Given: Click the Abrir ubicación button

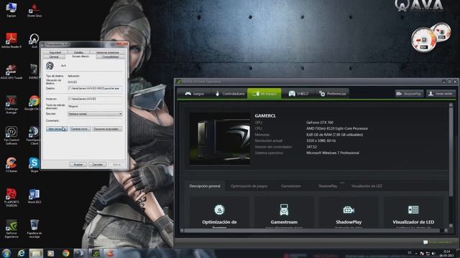Looking at the screenshot, I should click(x=57, y=129).
